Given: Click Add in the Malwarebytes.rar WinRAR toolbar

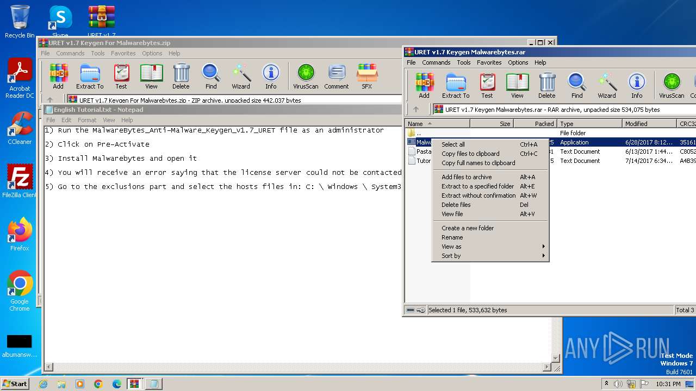Looking at the screenshot, I should [425, 85].
